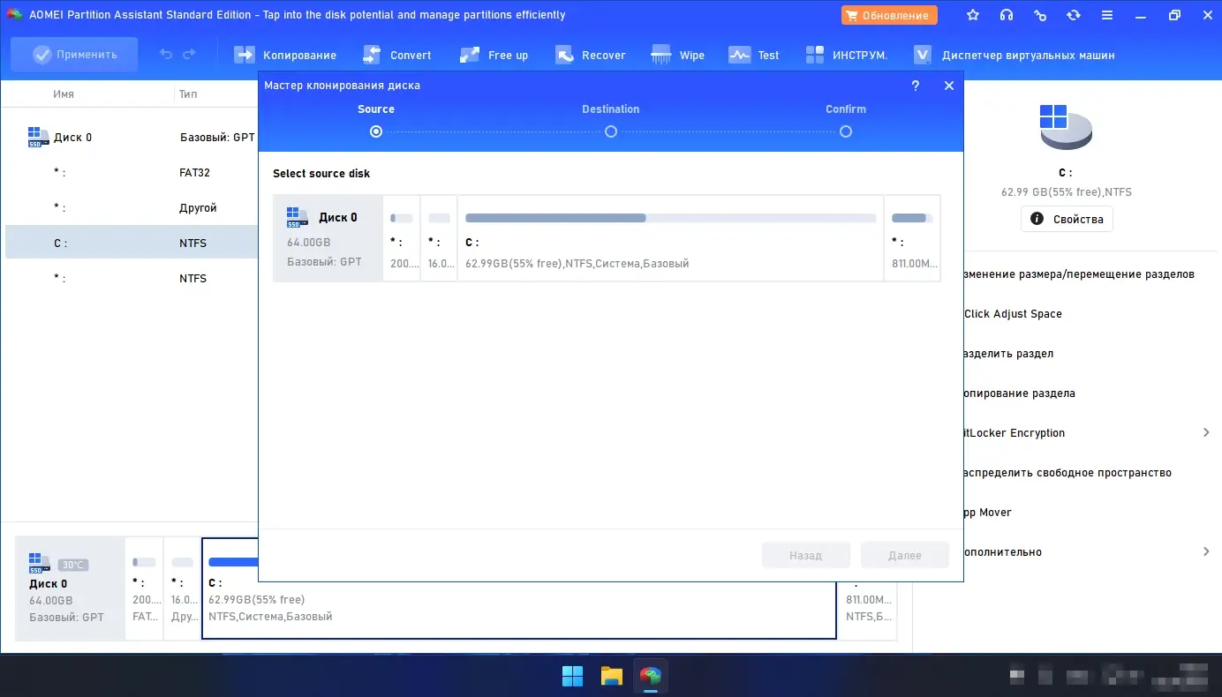Open File Explorer from taskbar
This screenshot has width=1222, height=697.
[x=612, y=676]
